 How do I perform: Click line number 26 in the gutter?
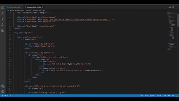[10, 53]
